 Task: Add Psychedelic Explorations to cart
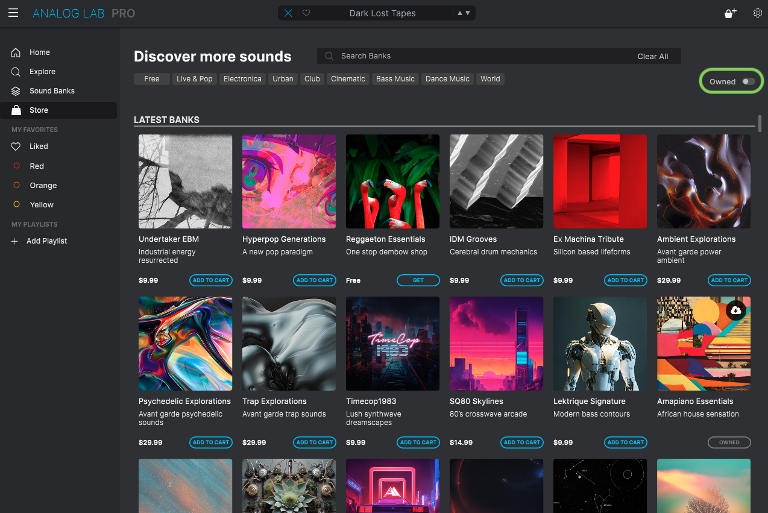point(211,442)
